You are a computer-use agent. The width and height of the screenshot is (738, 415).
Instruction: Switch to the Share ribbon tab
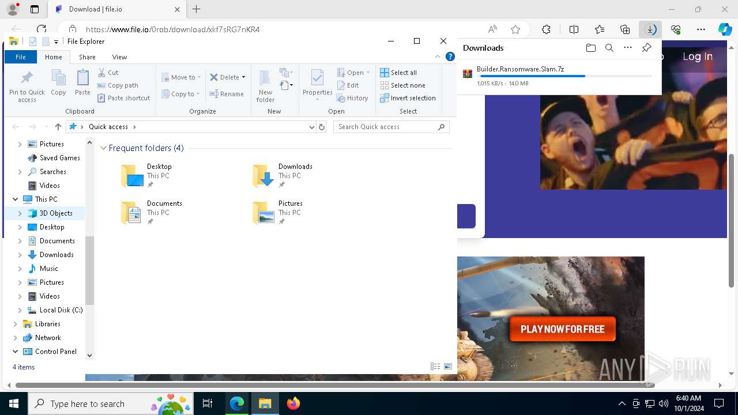(87, 57)
